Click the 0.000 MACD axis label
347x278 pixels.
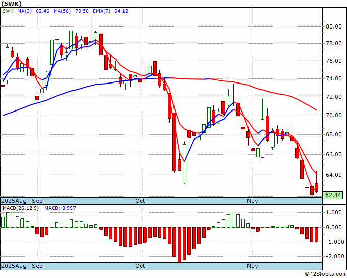pos(335,227)
